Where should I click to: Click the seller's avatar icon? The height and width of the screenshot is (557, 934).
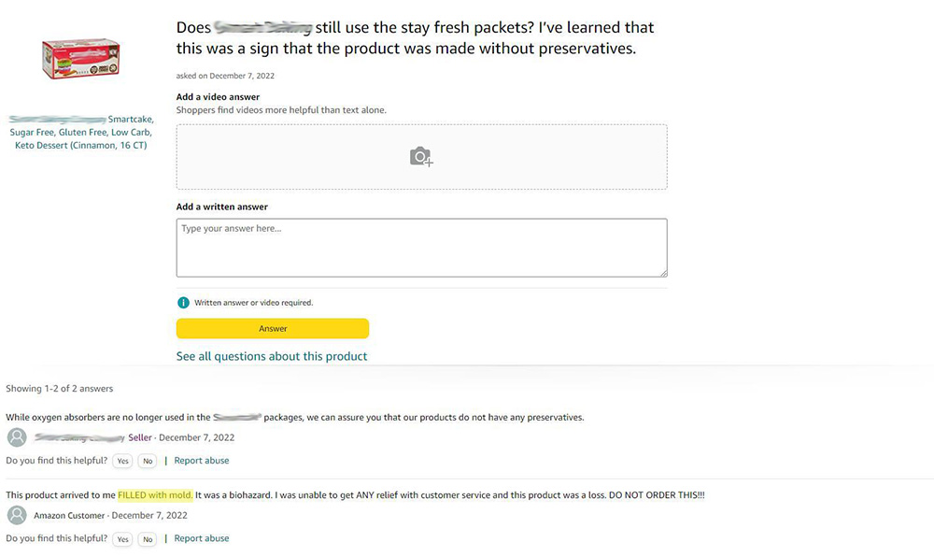tap(17, 437)
